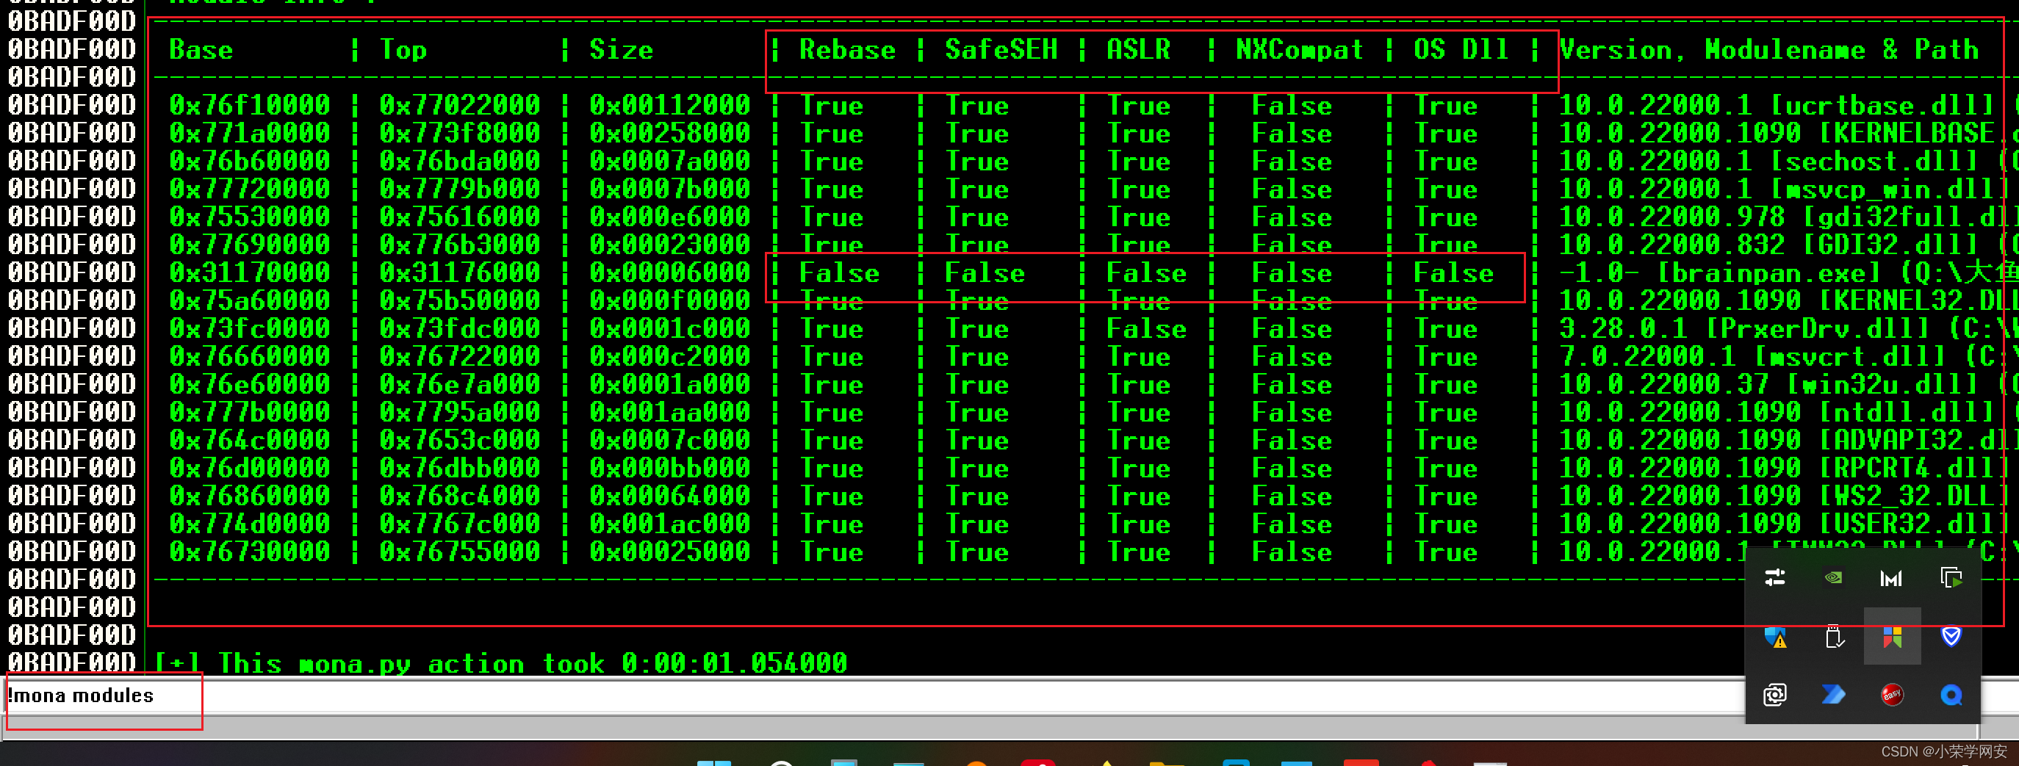Click 'This mona.py action took' status line
This screenshot has height=766, width=2019.
tap(501, 663)
